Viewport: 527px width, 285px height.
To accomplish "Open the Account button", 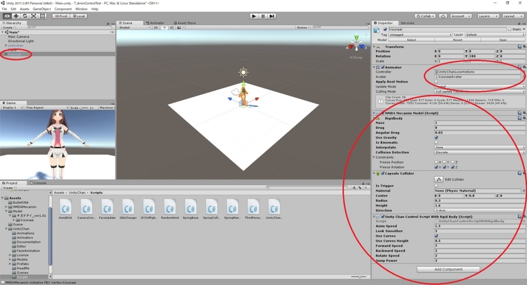I will [461, 16].
